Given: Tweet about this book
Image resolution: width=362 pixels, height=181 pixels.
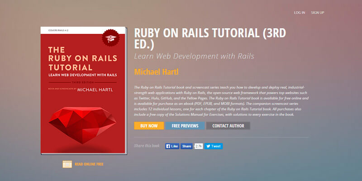Looking at the screenshot, I should [x=213, y=146].
